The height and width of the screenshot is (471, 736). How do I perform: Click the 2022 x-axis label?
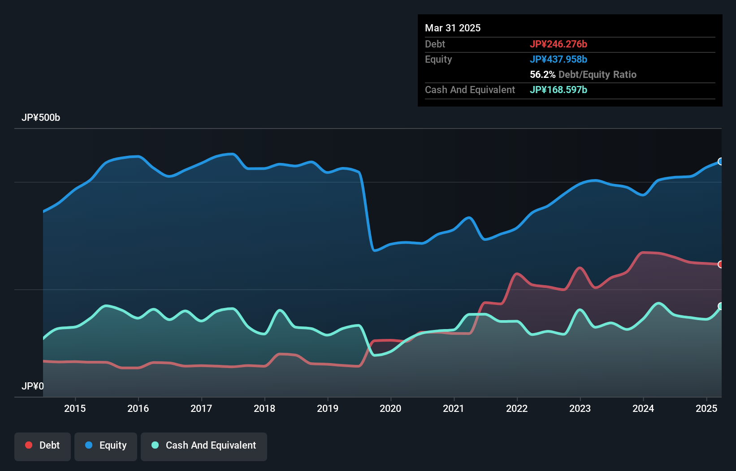517,408
